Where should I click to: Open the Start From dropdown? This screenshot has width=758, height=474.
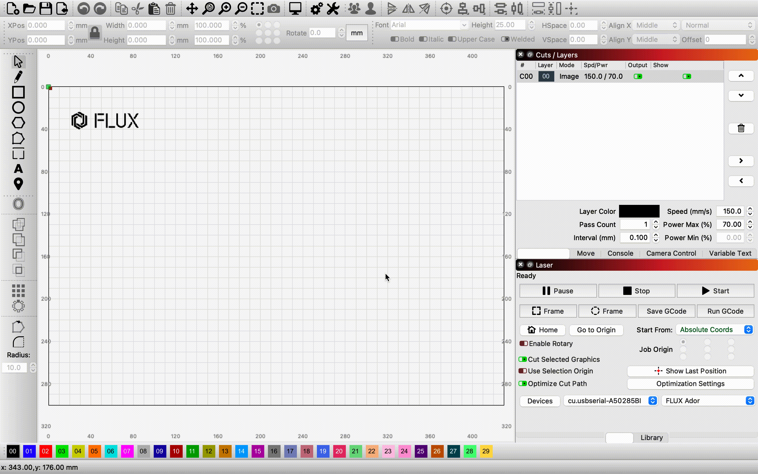(x=715, y=330)
